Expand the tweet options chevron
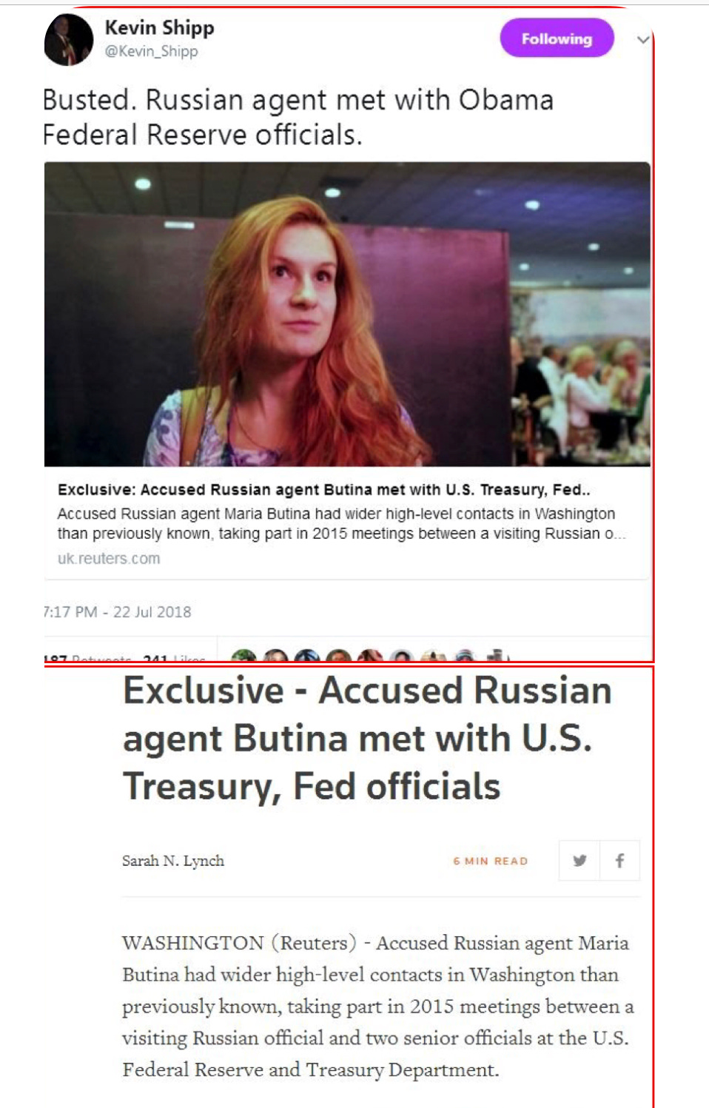This screenshot has height=1108, width=709. pos(643,39)
